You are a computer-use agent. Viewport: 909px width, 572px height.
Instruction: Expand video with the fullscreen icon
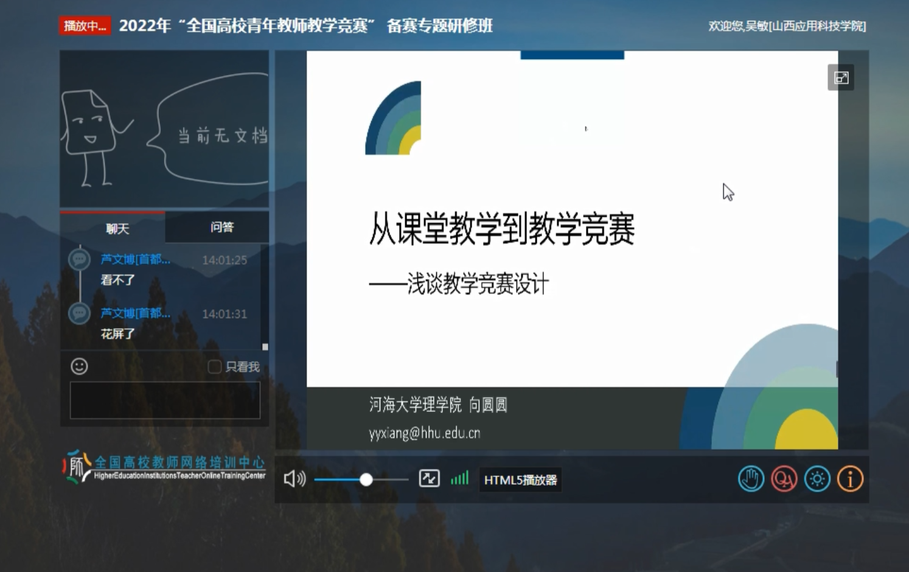pyautogui.click(x=841, y=77)
